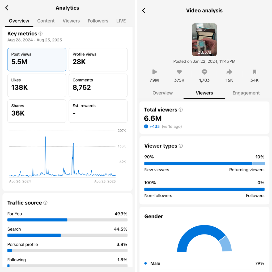Open the video Overview tab
272x272 pixels.
point(163,93)
